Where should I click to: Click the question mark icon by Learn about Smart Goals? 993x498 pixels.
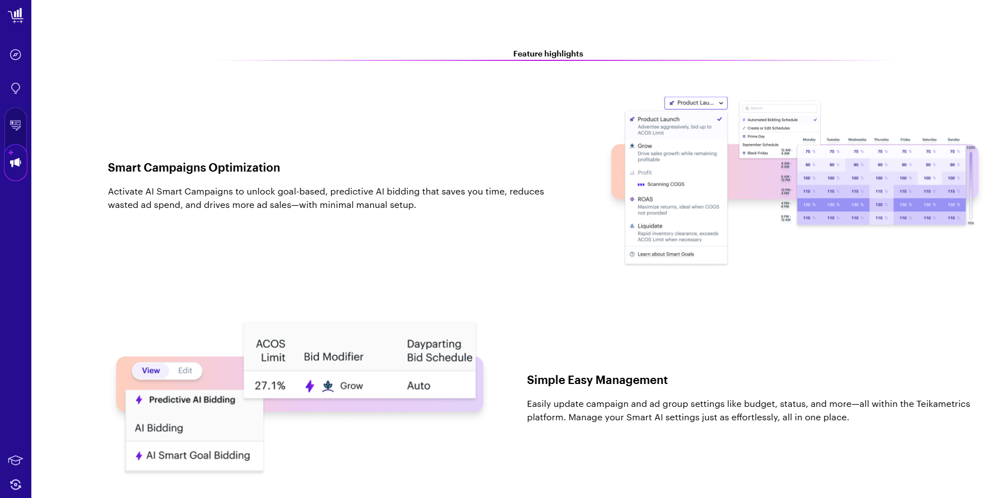point(632,254)
